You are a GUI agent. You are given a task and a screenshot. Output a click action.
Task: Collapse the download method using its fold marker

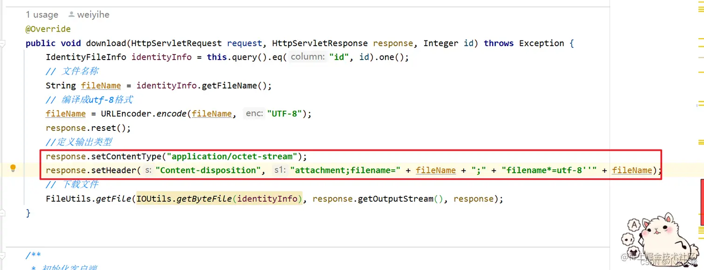coord(2,44)
